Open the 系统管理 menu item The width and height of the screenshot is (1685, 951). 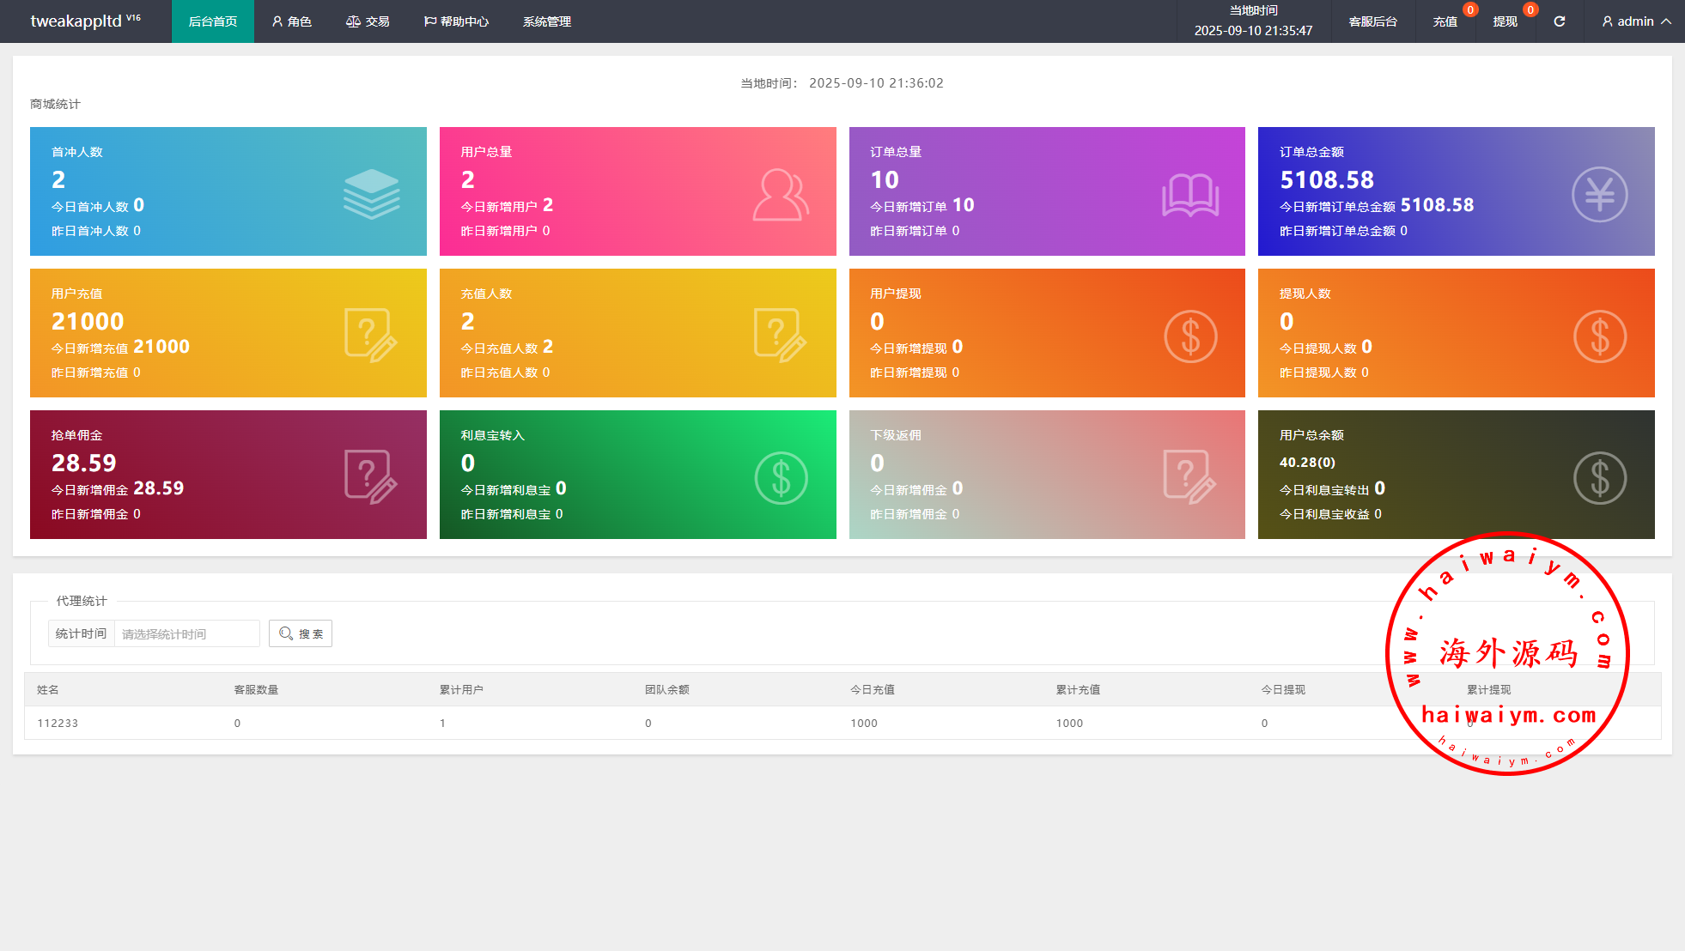(x=547, y=21)
